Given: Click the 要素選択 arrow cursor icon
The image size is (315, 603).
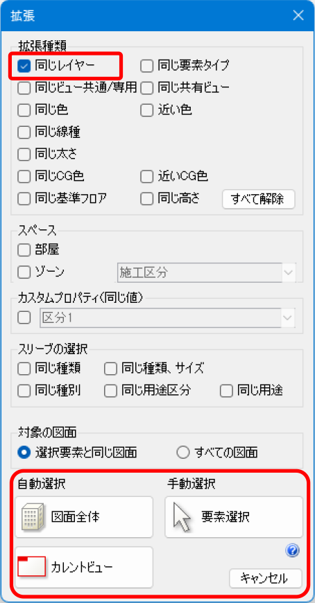Looking at the screenshot, I should [x=182, y=516].
